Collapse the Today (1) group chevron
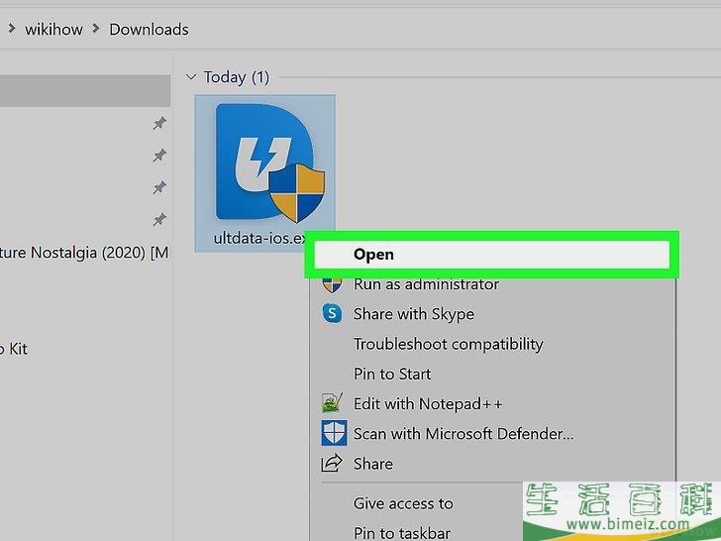This screenshot has width=721, height=541. tap(191, 77)
